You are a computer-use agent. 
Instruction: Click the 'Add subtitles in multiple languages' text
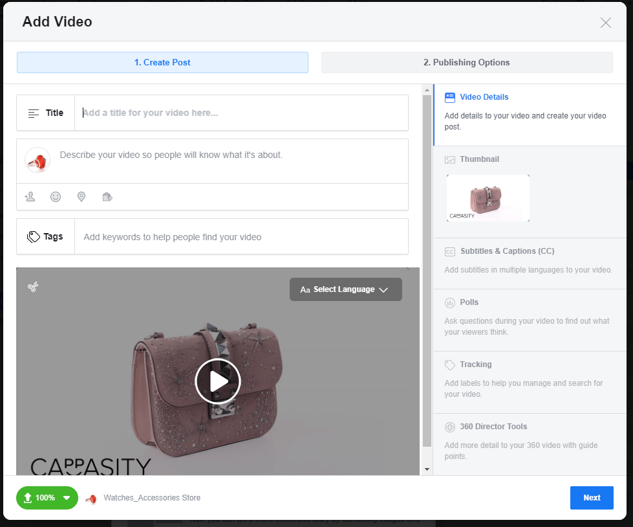coord(528,270)
